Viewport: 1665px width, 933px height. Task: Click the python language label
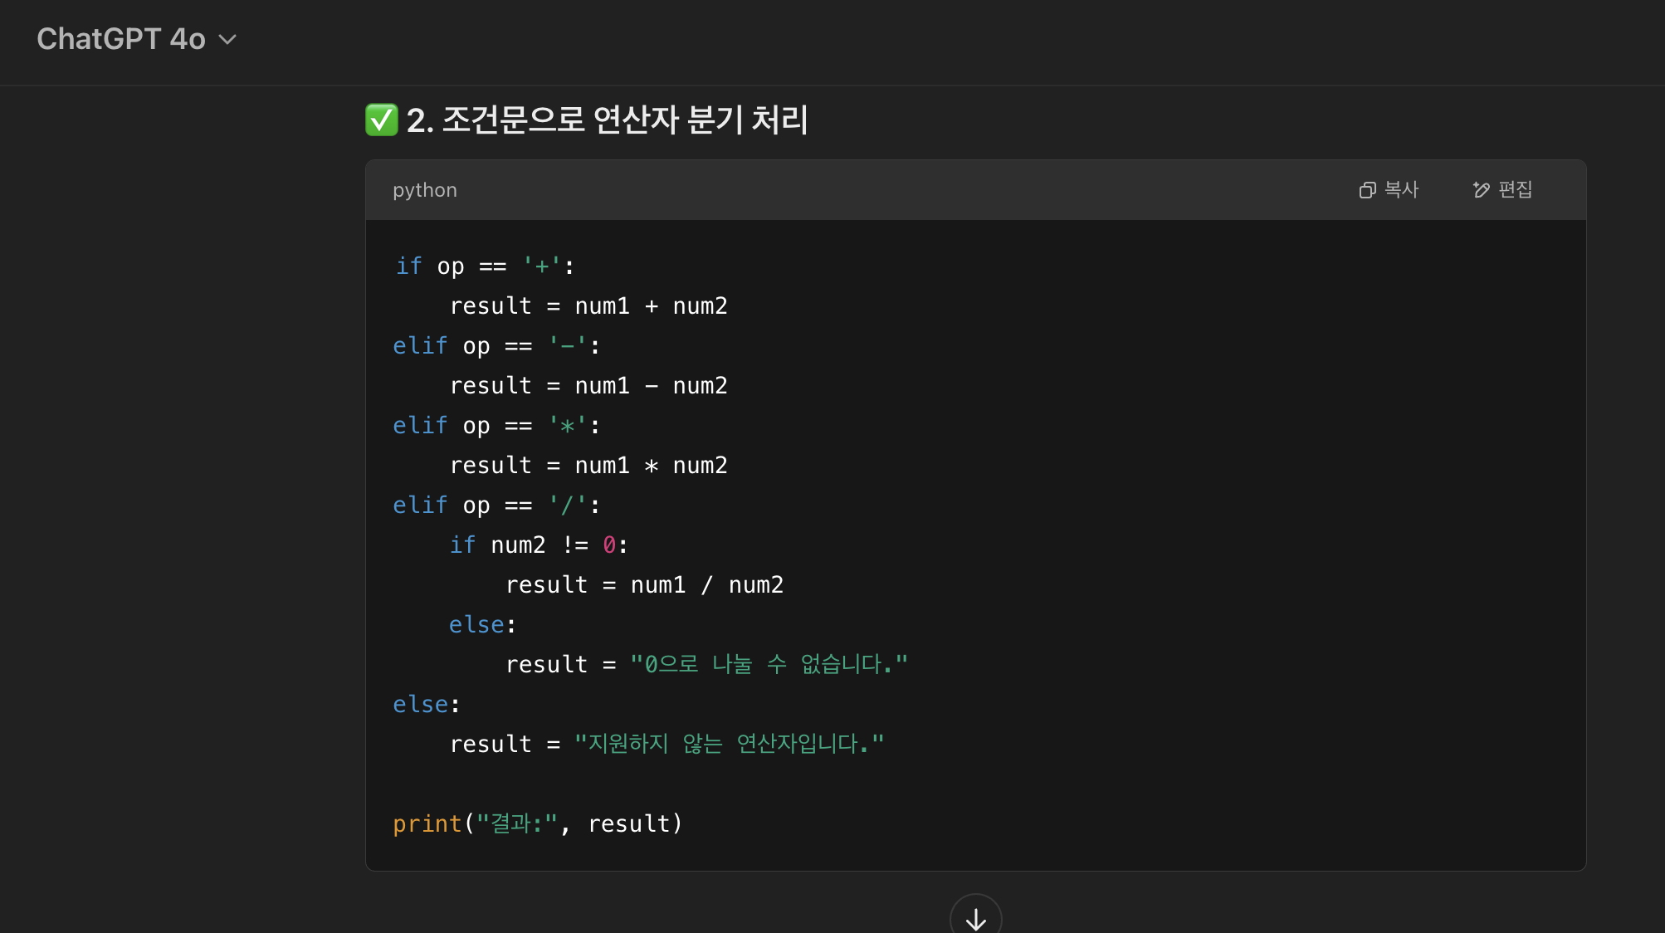[x=424, y=190]
